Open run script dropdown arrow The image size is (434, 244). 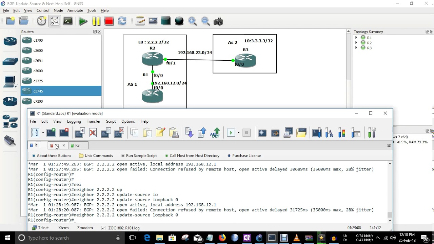238,133
